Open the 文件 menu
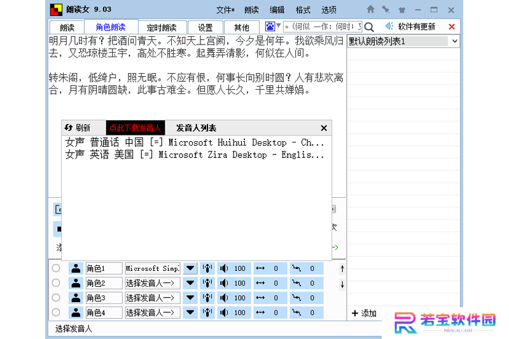 pyautogui.click(x=225, y=10)
